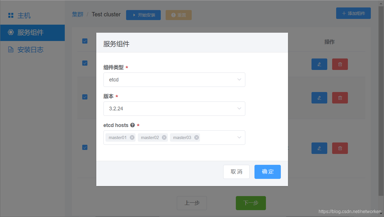Click the etcd hosts help question icon
Image resolution: width=384 pixels, height=217 pixels.
(x=132, y=125)
